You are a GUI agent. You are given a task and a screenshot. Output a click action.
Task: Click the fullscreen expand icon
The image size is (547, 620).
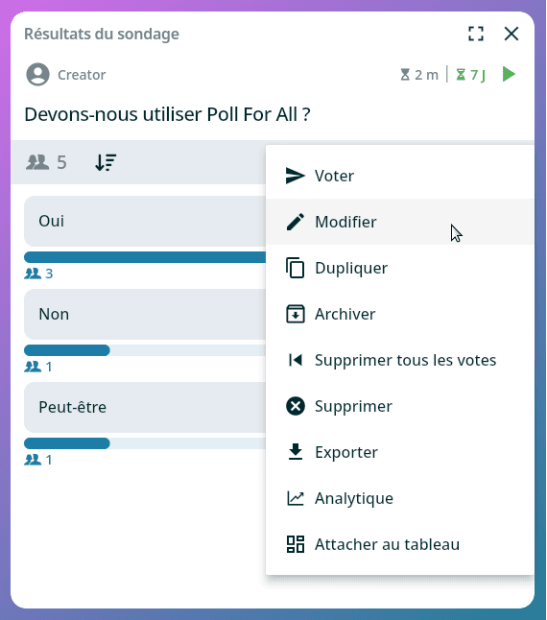pos(476,34)
